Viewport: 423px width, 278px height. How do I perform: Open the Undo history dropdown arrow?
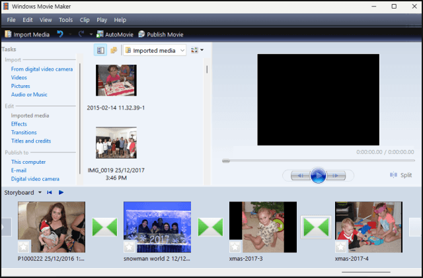coord(70,34)
